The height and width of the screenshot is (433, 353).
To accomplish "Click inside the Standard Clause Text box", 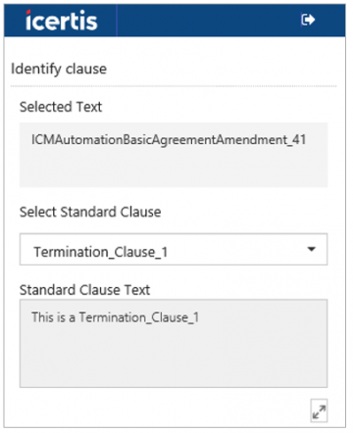I will (x=174, y=344).
